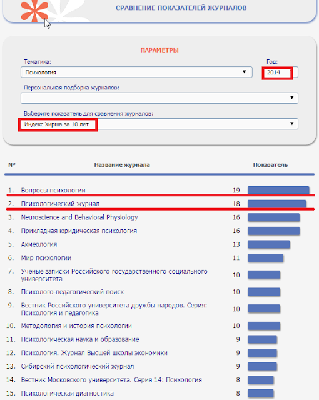The width and height of the screenshot is (319, 400).
Task: Expand the Персональная подборка журналов dropdown
Action: pyautogui.click(x=159, y=98)
